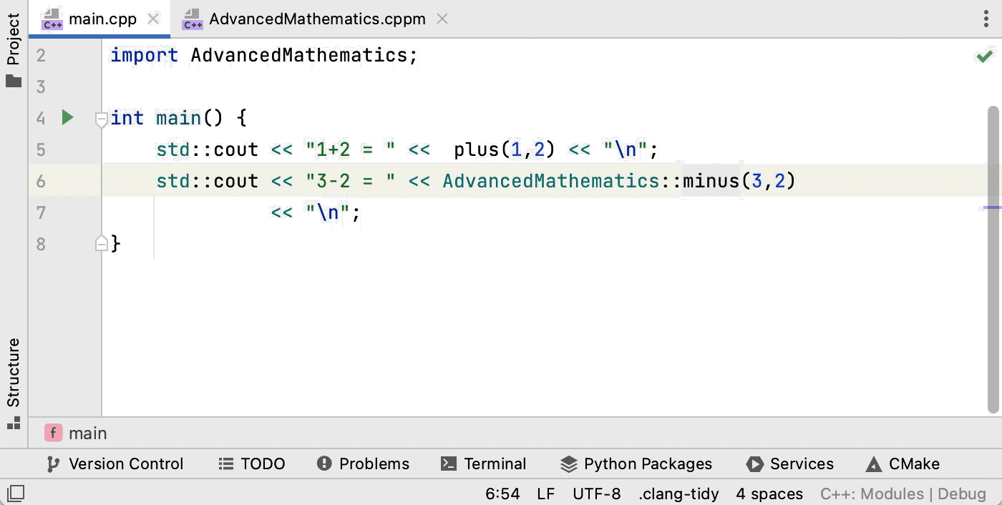Open the TODO tool window
The width and height of the screenshot is (1002, 505).
[251, 464]
